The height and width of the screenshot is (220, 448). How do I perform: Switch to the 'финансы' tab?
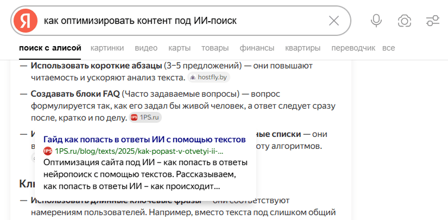257,48
